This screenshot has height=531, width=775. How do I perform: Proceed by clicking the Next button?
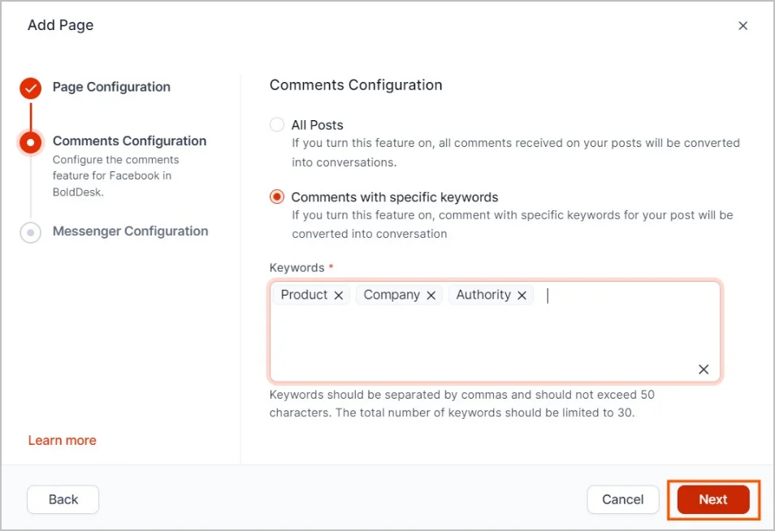[713, 499]
